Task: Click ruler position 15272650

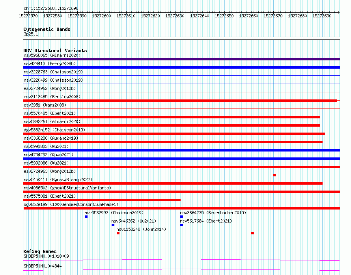Action: pyautogui.click(x=224, y=16)
